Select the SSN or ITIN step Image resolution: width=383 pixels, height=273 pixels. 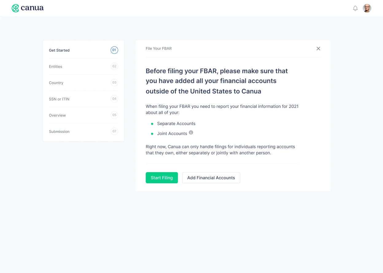[x=83, y=99]
